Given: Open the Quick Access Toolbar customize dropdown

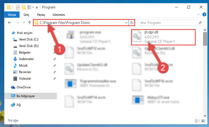Looking at the screenshot, I should pyautogui.click(x=37, y=8).
